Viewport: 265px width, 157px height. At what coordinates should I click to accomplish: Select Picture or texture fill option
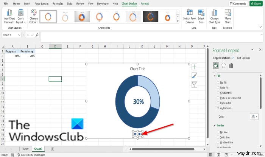point(218,98)
